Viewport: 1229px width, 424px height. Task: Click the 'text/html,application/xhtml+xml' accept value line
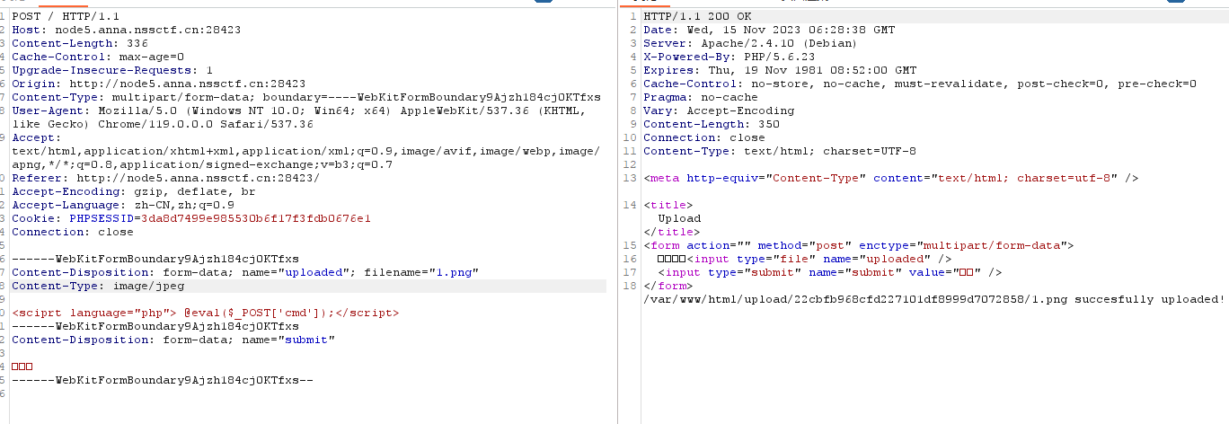pos(306,151)
